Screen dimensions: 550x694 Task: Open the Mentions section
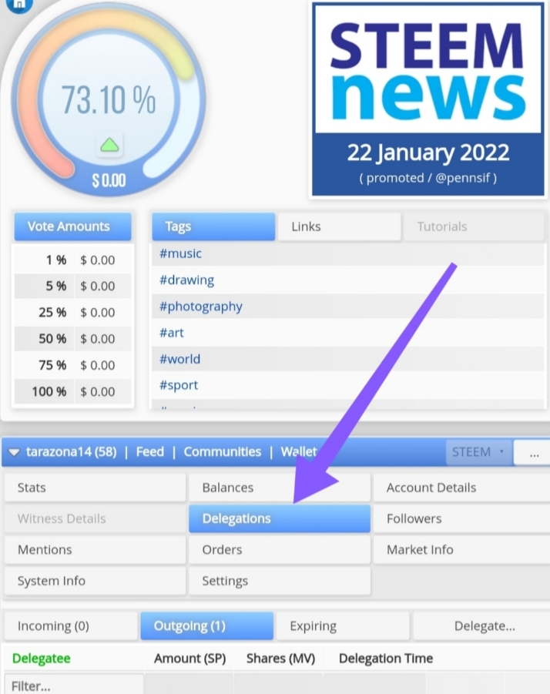point(95,550)
